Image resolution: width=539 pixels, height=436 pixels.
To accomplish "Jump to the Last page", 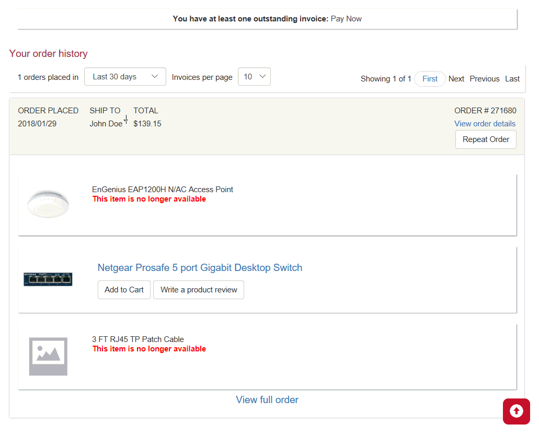I will 512,79.
